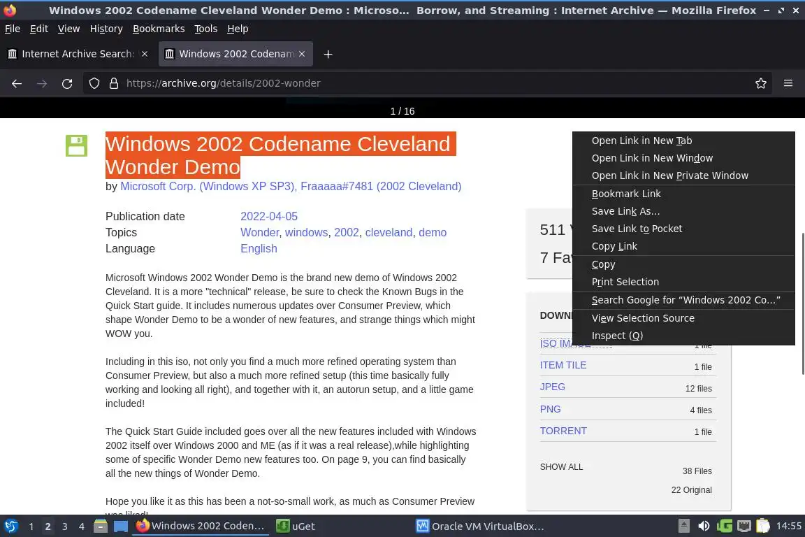Open the 2002 topic link
The image size is (805, 537).
[347, 232]
